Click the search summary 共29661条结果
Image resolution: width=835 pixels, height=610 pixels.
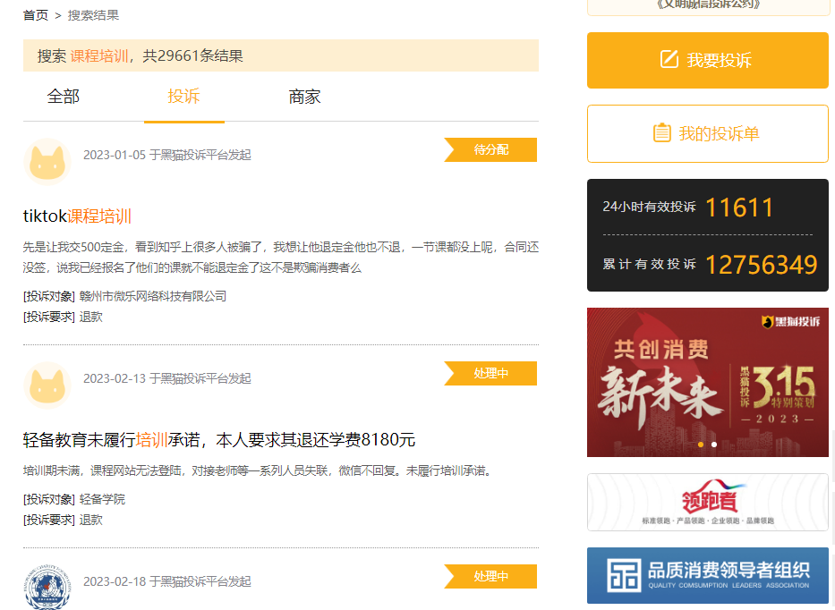(x=192, y=55)
